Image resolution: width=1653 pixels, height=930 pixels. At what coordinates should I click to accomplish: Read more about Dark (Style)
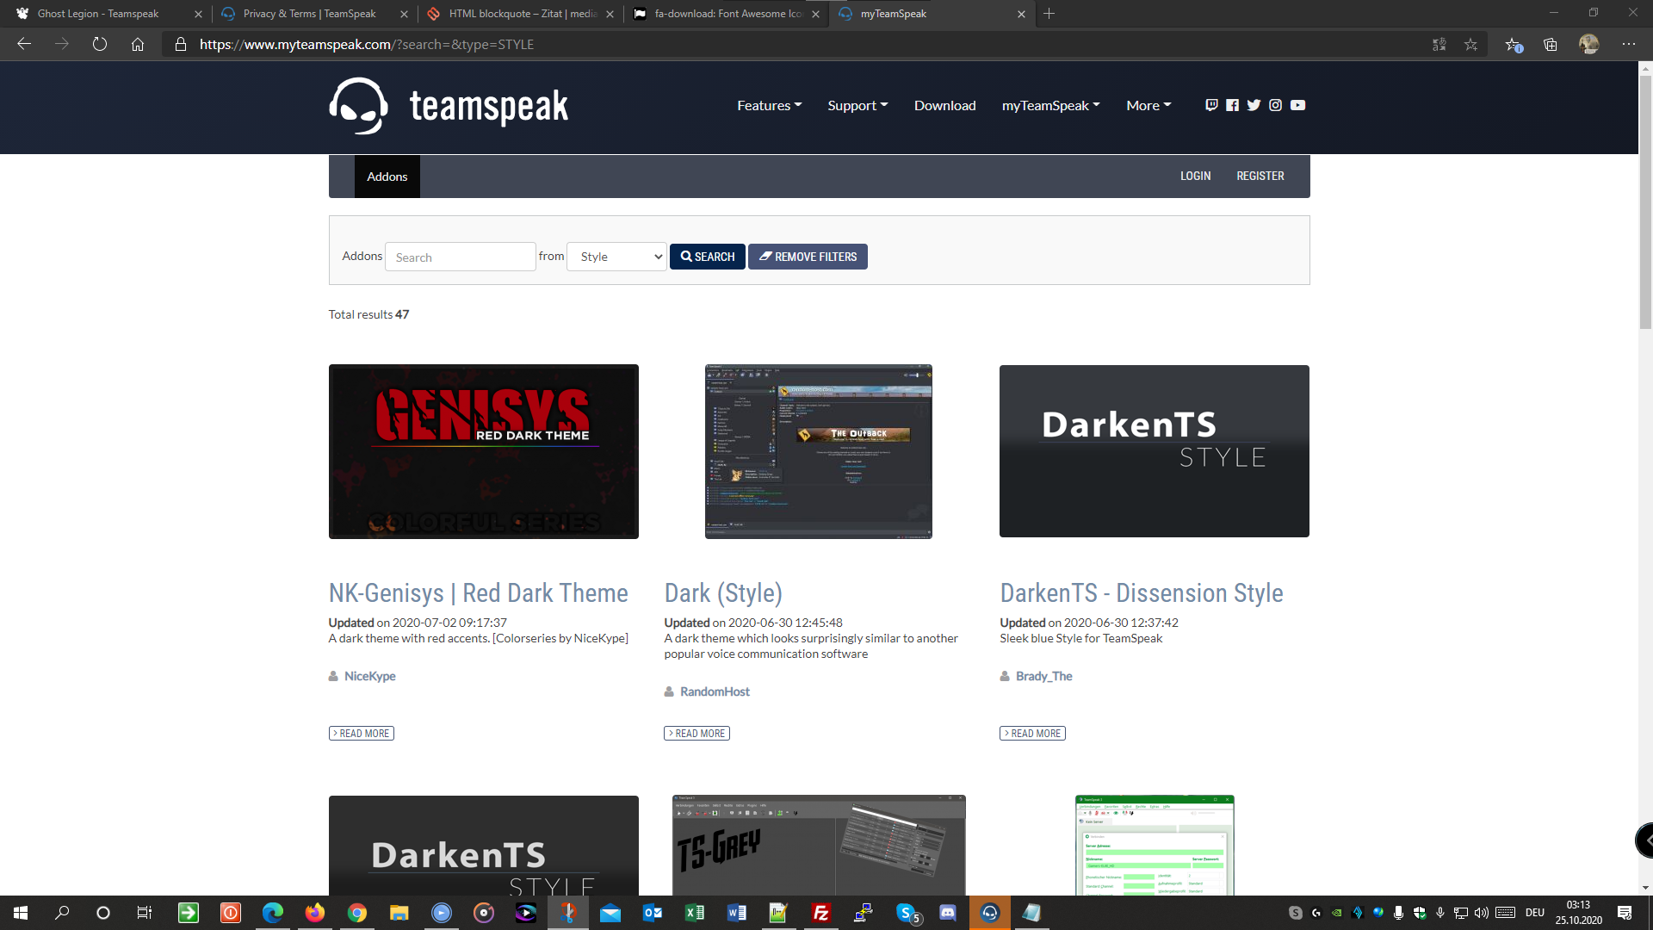(x=696, y=734)
